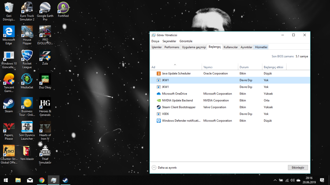Select MediaGet desktop icon
Viewport: 330px width, 185px height.
pos(27,81)
